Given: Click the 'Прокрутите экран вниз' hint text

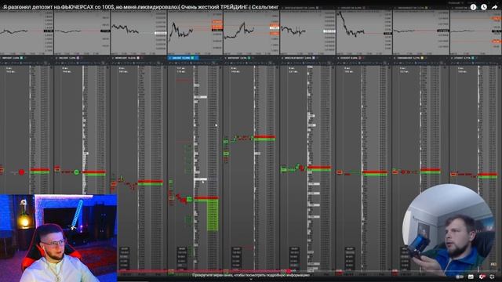Looking at the screenshot, I should 251,275.
